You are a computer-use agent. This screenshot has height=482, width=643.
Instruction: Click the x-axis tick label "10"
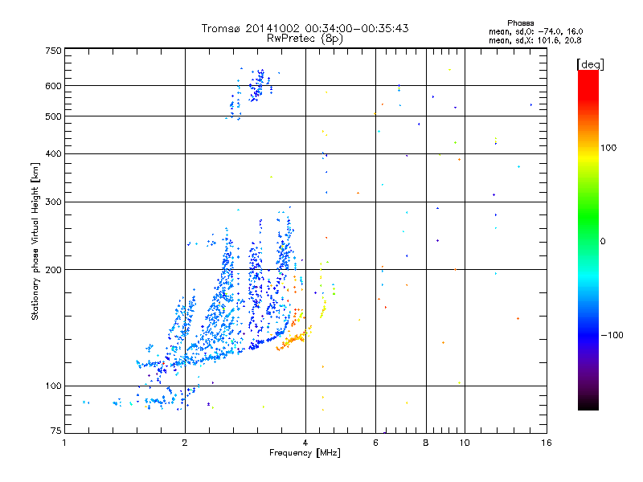(x=465, y=443)
